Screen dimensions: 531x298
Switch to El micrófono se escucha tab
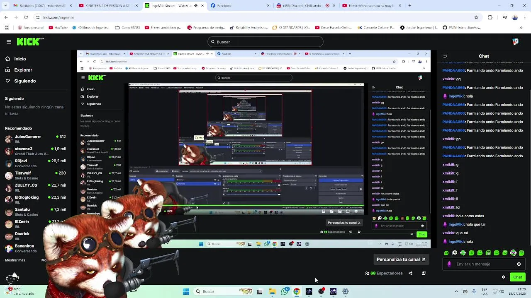coord(371,6)
